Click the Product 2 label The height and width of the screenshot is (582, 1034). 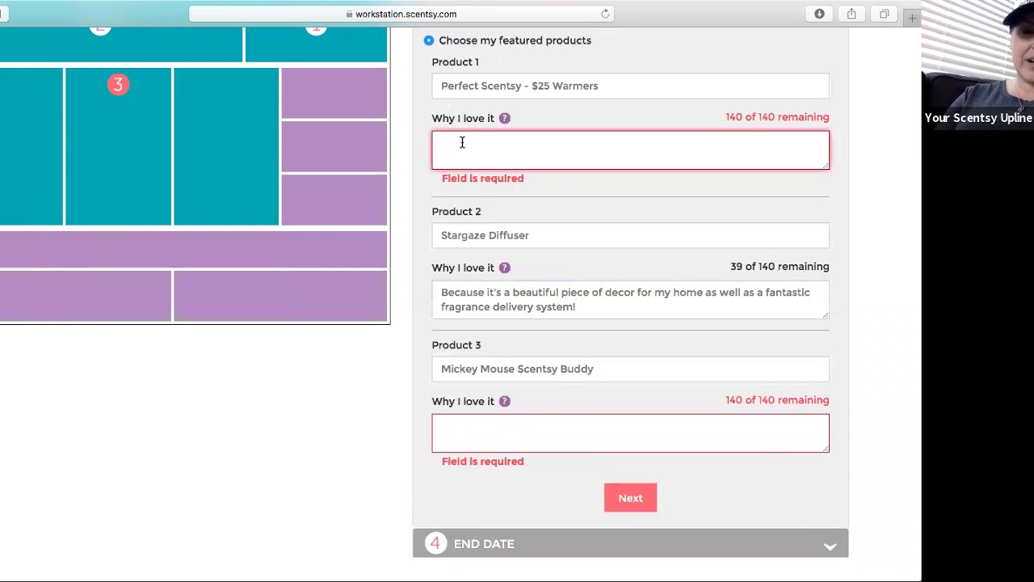pyautogui.click(x=456, y=212)
